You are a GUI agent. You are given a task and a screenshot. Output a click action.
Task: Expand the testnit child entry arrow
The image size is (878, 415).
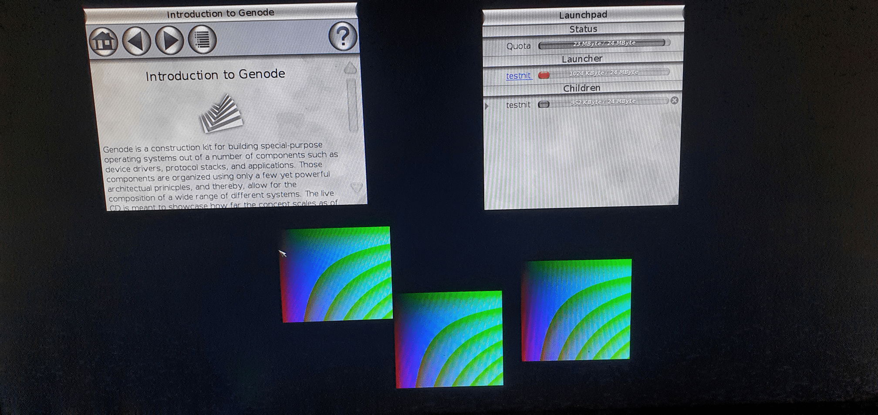click(x=486, y=106)
